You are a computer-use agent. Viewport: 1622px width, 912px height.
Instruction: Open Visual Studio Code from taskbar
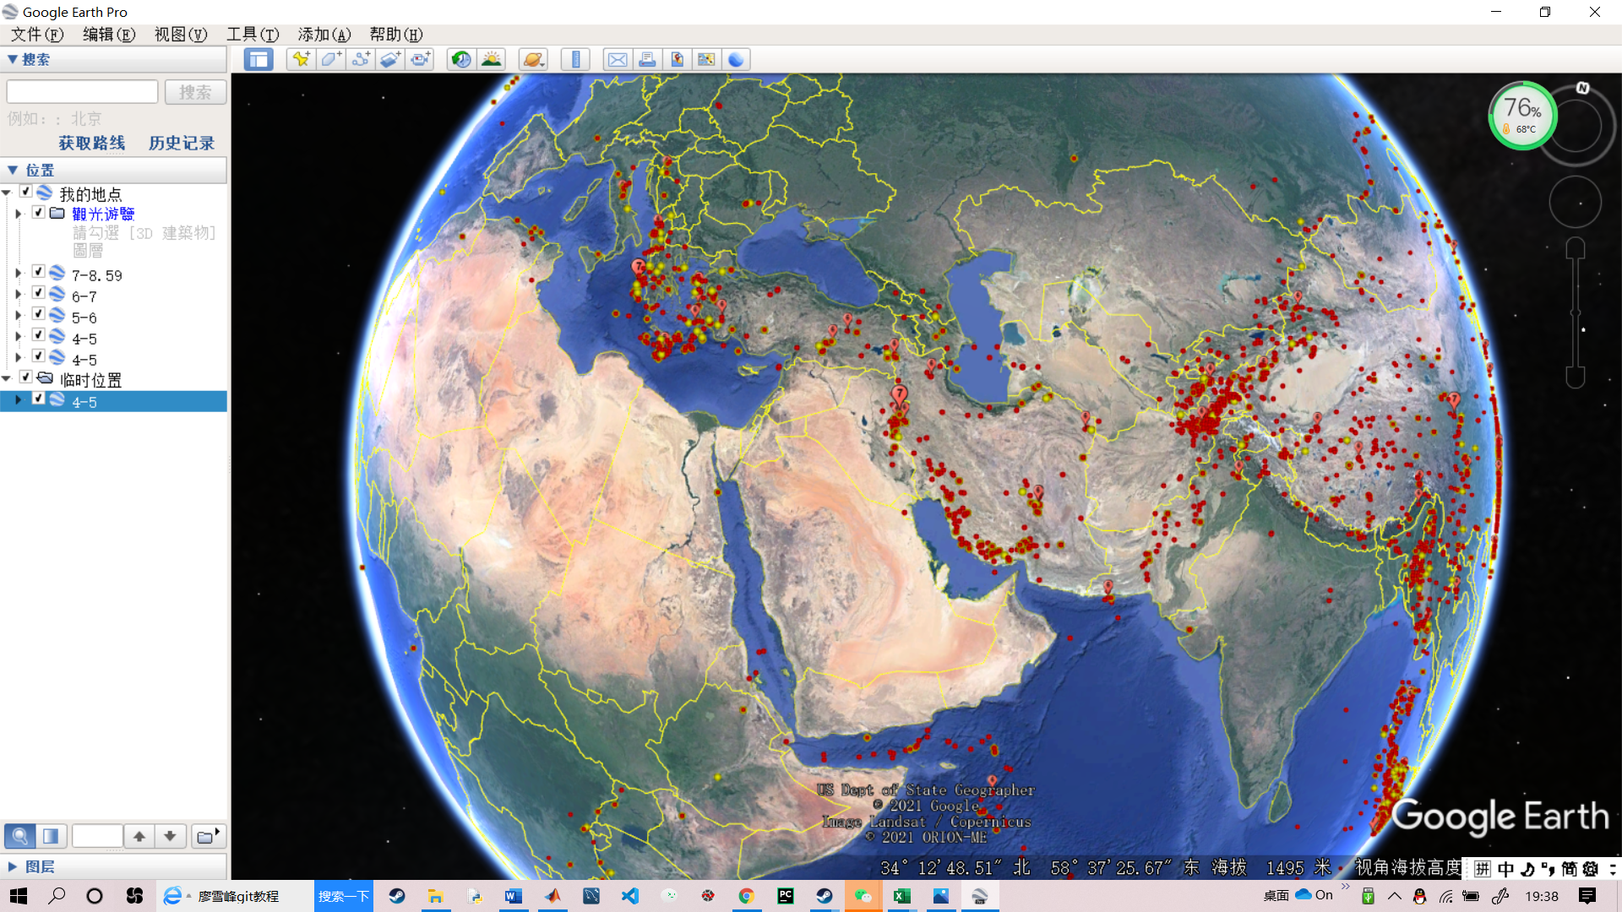coord(630,896)
